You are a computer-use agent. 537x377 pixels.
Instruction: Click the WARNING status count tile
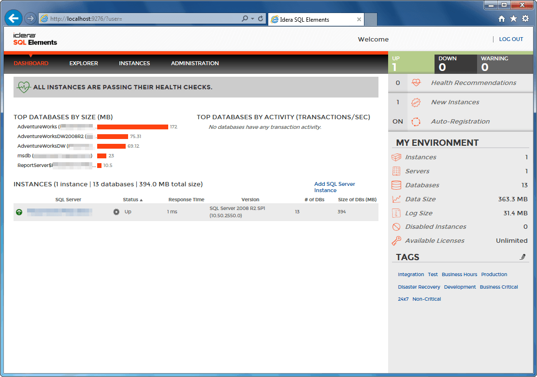pyautogui.click(x=505, y=64)
